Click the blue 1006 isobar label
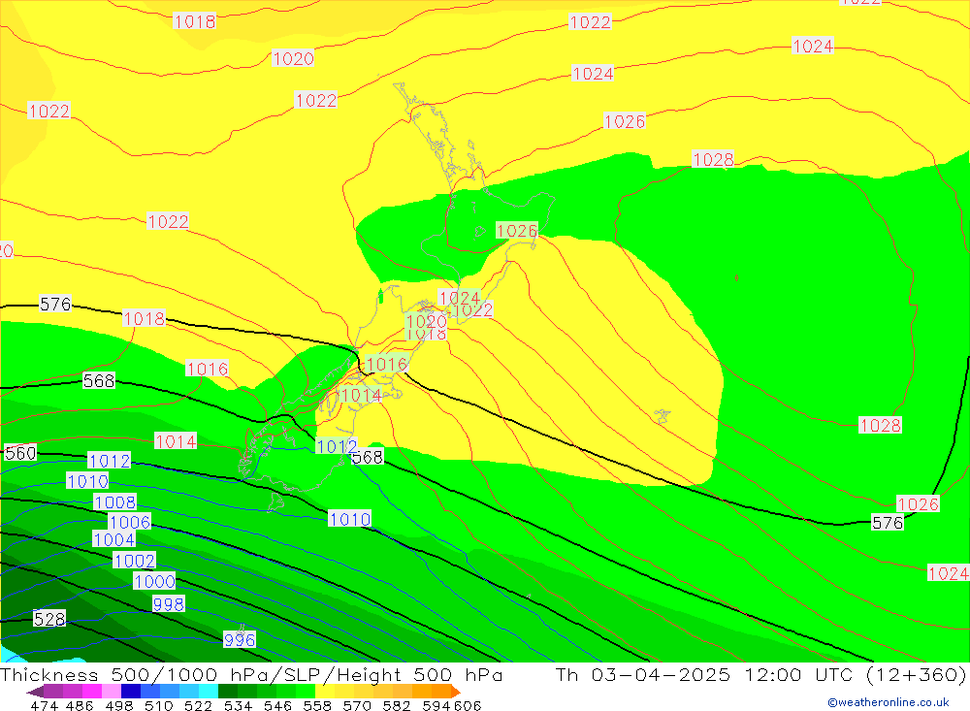The image size is (970, 711). point(130,522)
